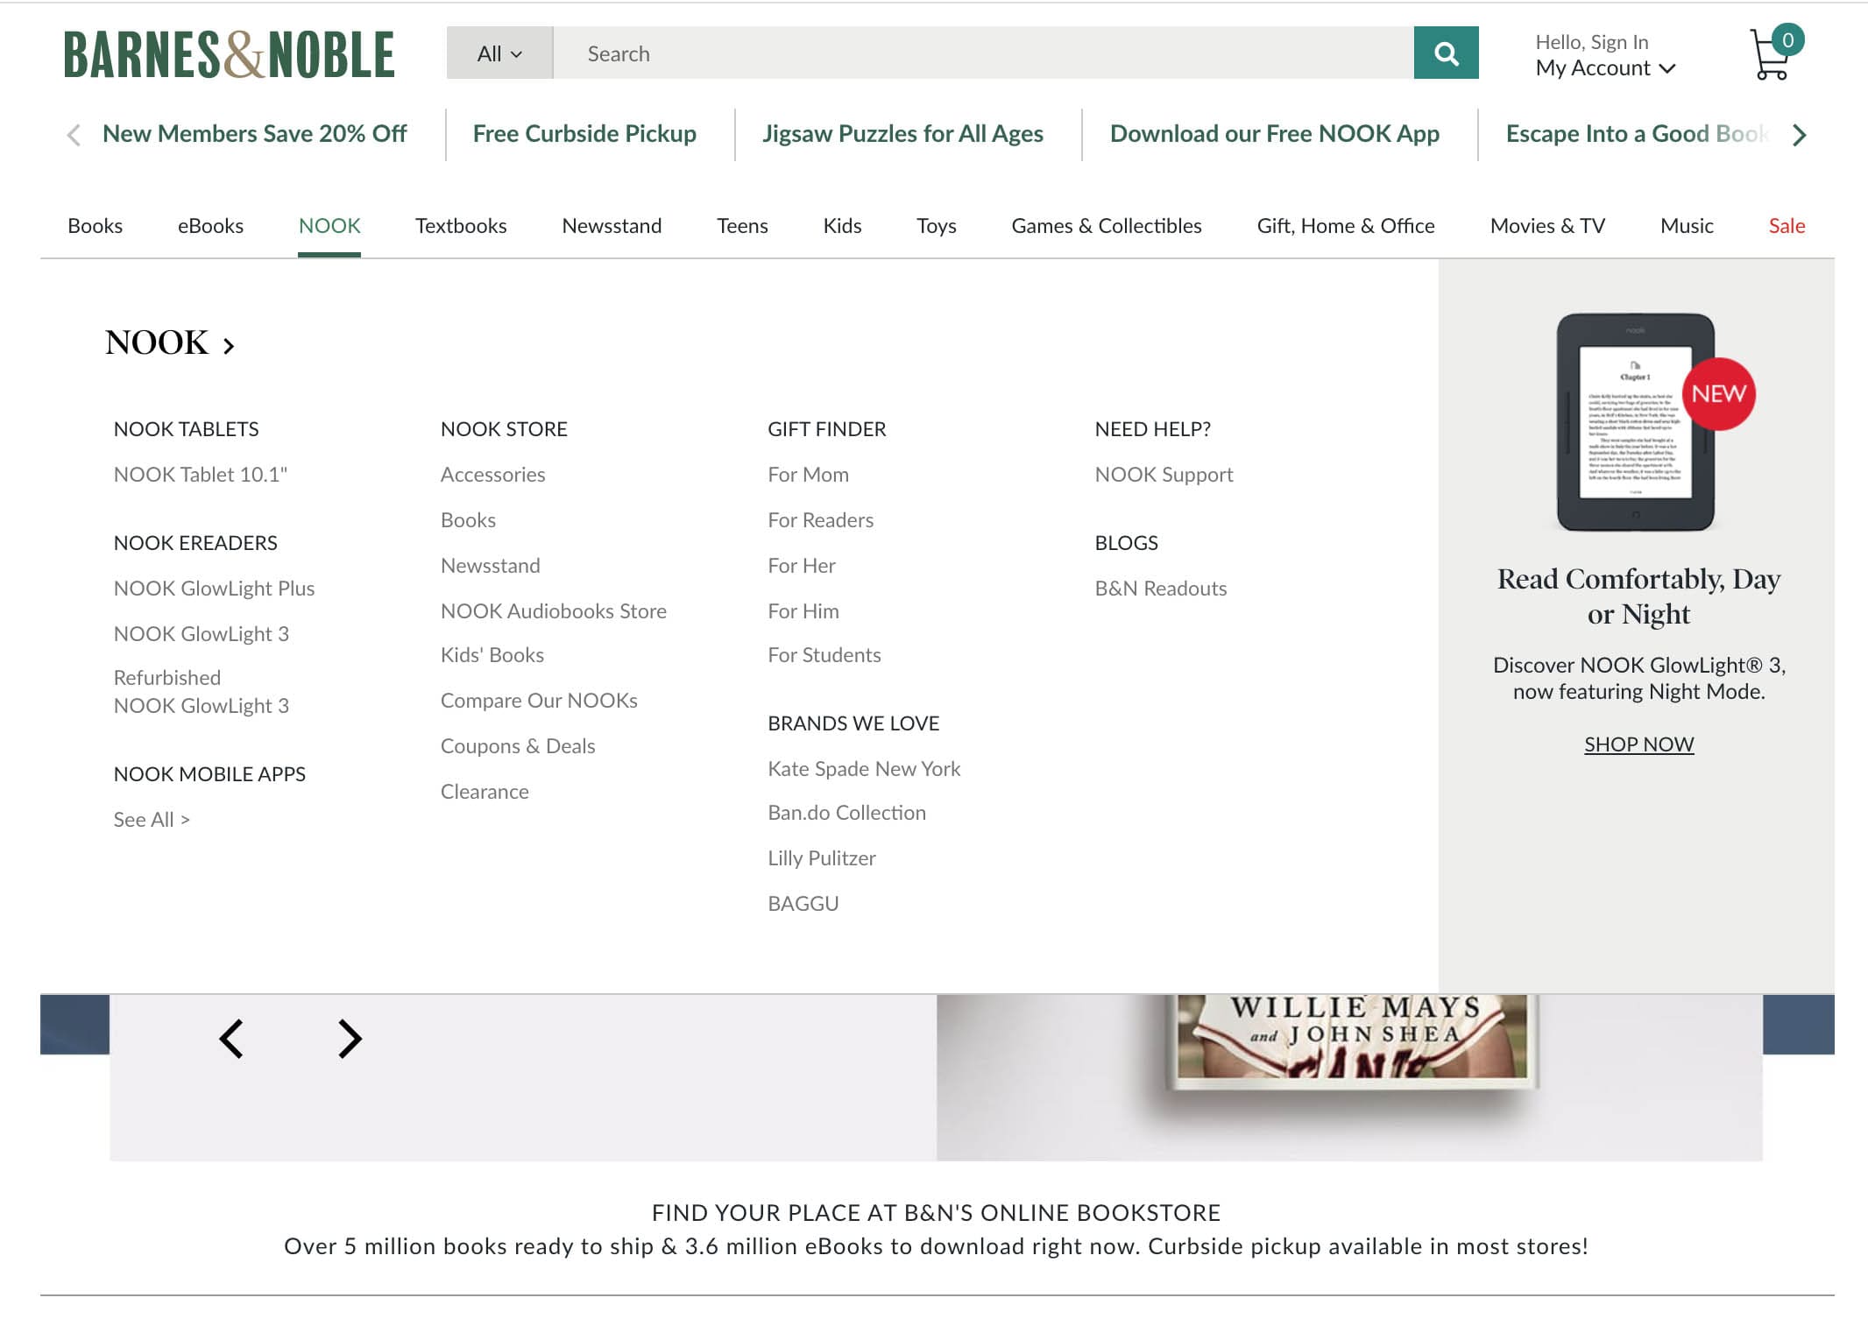Screen dimensions: 1868x1333
Task: Open Refurbished NOOK GlowLight 3 link
Action: [x=202, y=692]
